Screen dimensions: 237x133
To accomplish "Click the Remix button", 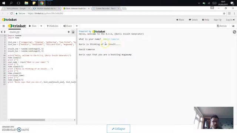I will [222, 26].
